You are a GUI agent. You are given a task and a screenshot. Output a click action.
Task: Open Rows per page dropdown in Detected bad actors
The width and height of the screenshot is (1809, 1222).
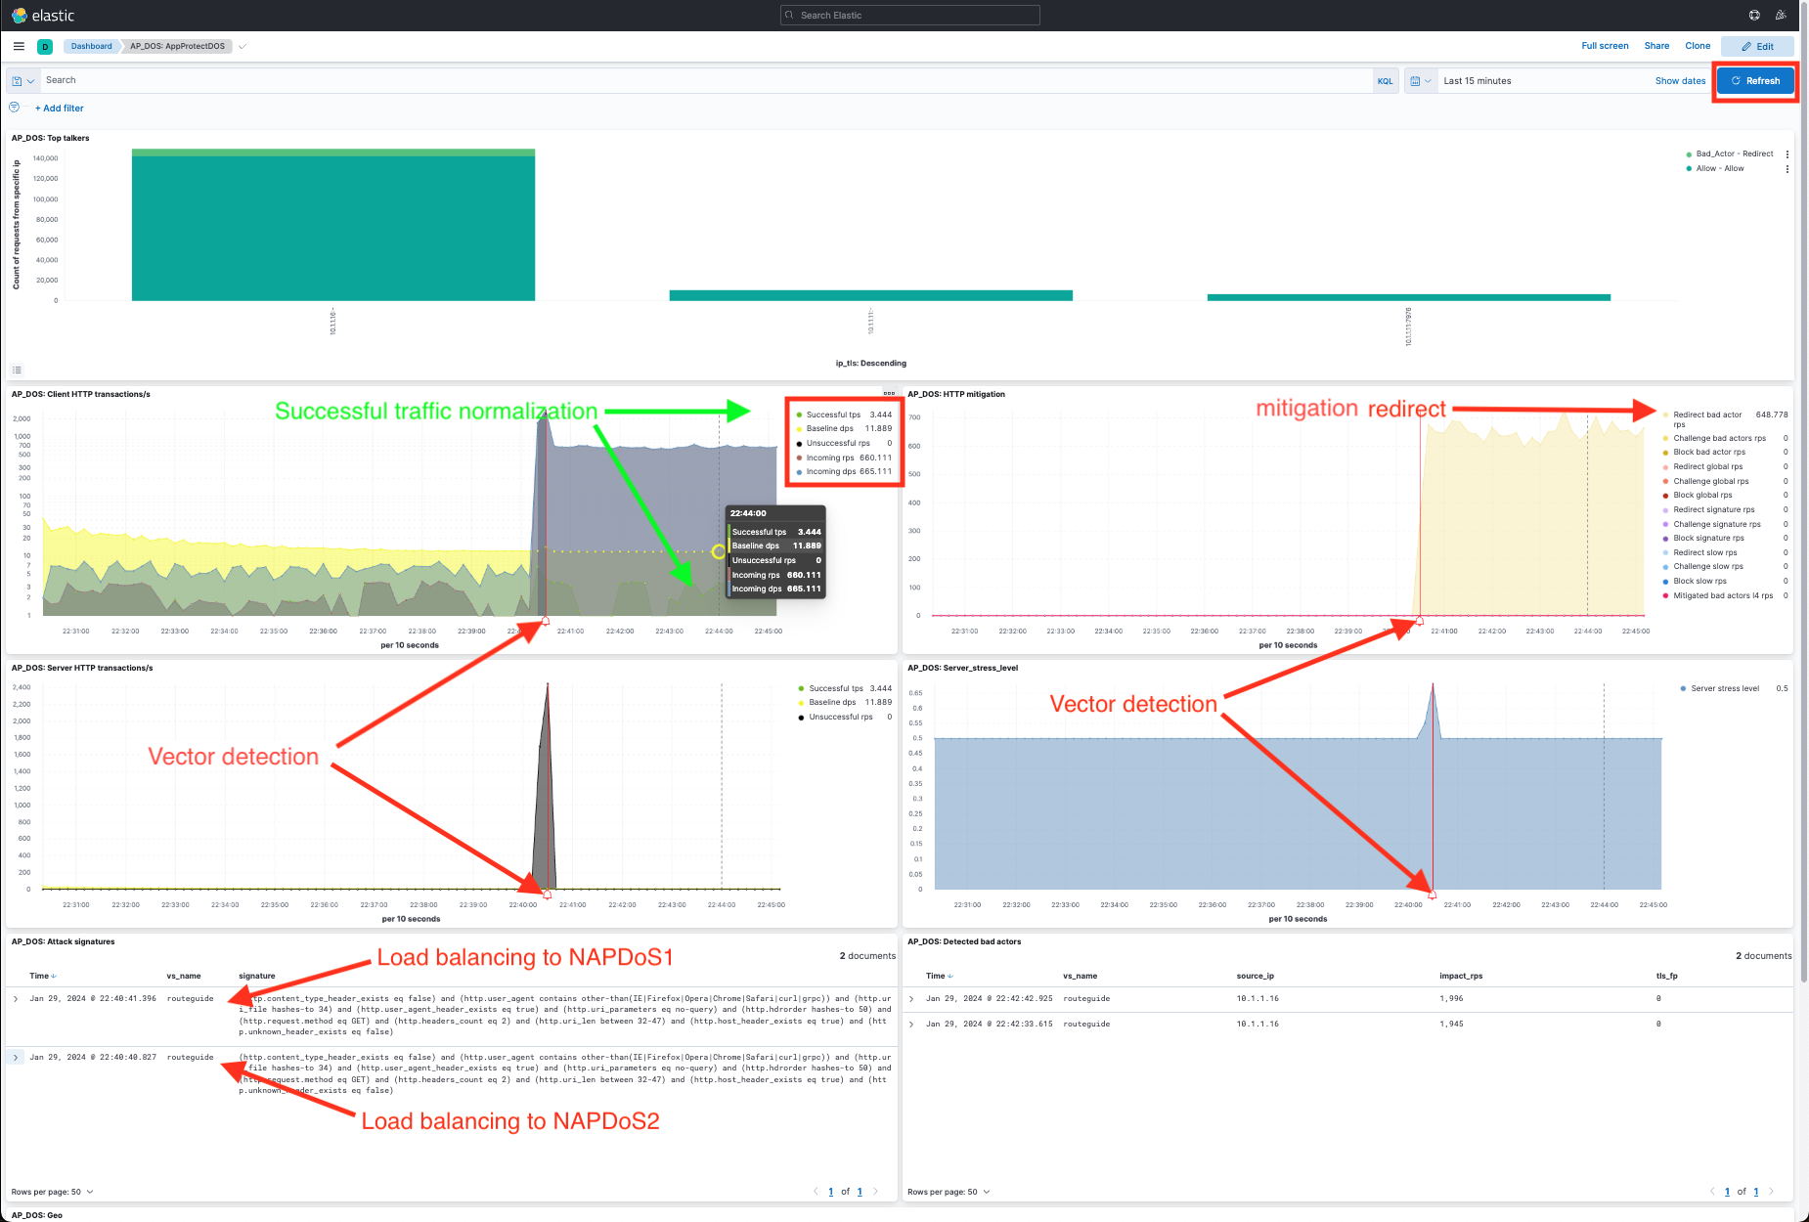949,1192
